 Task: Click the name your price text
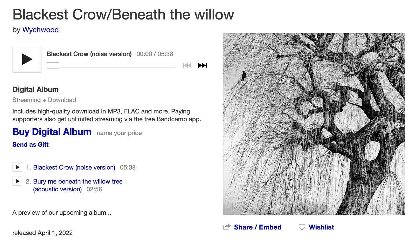[x=119, y=133]
